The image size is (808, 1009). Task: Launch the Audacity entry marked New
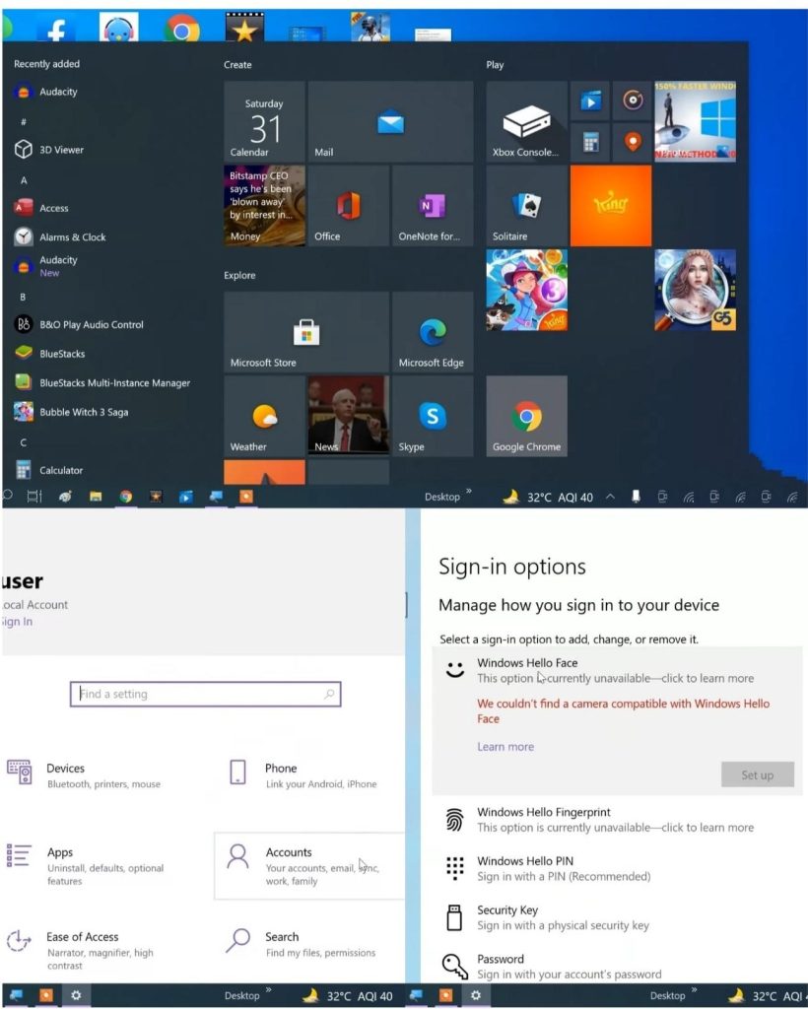coord(46,266)
